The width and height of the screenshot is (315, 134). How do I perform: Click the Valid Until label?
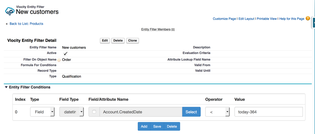[203, 71]
